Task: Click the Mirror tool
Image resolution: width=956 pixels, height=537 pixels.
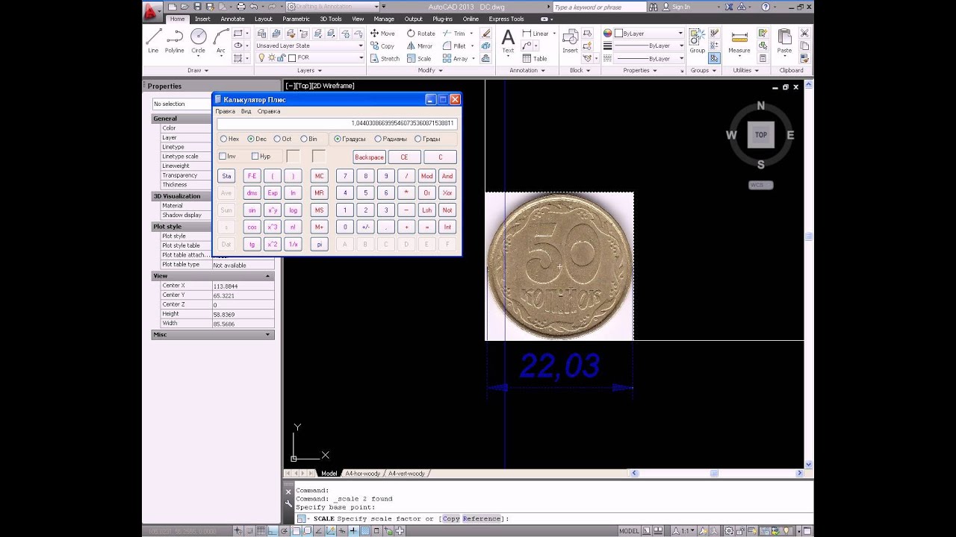Action: click(420, 46)
